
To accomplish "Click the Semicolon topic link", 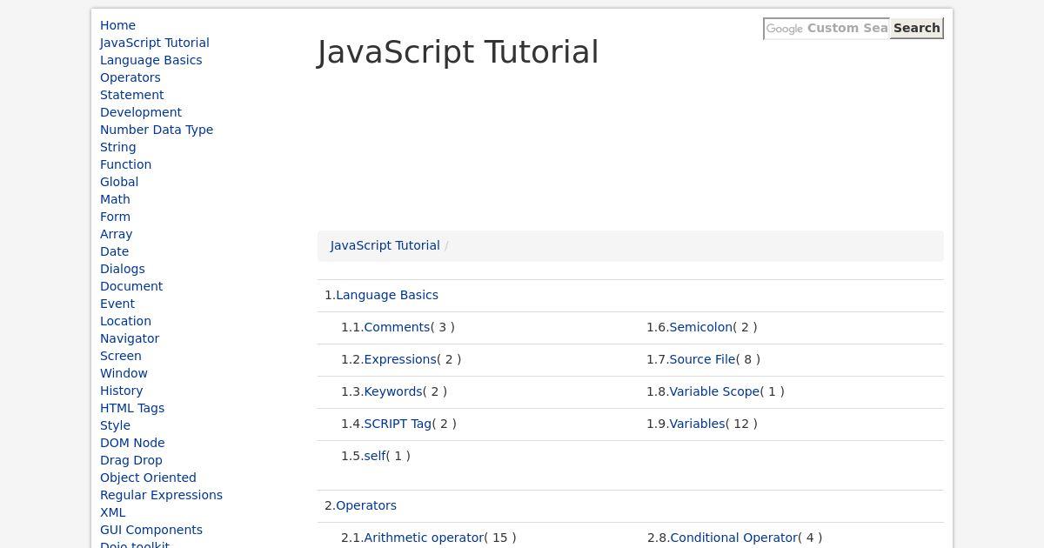I will tap(700, 327).
